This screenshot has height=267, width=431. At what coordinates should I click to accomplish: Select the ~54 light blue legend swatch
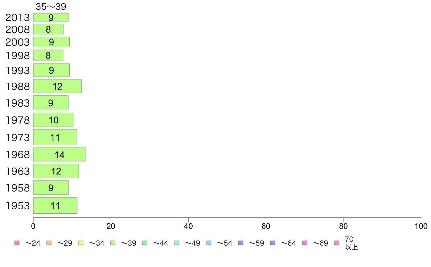pos(209,243)
